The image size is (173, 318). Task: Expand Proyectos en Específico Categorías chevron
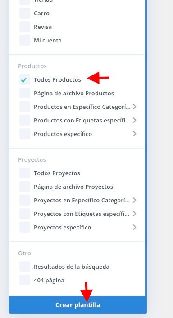pos(135,200)
